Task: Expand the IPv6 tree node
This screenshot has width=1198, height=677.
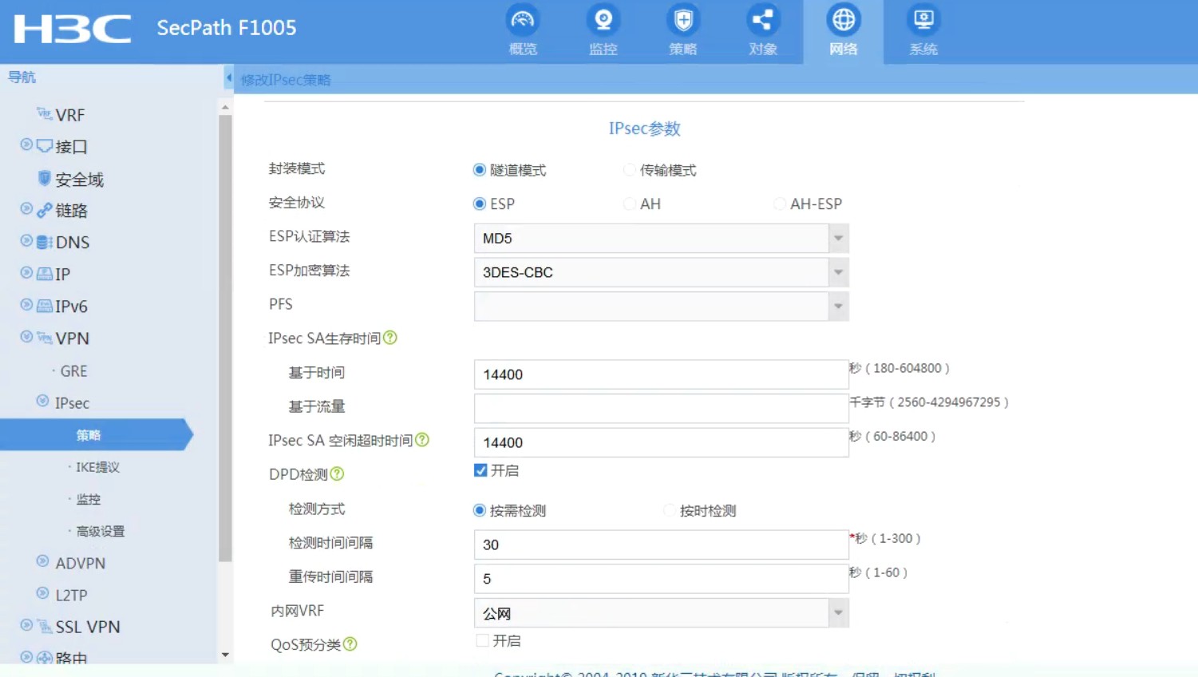Action: pos(26,304)
